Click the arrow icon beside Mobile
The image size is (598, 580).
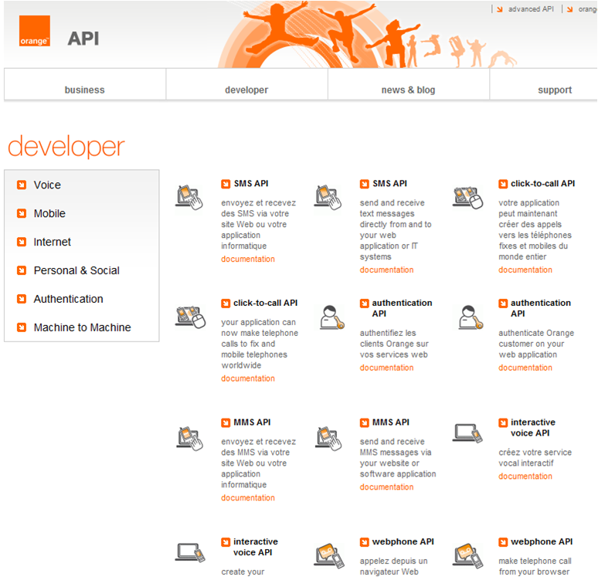[x=22, y=214]
